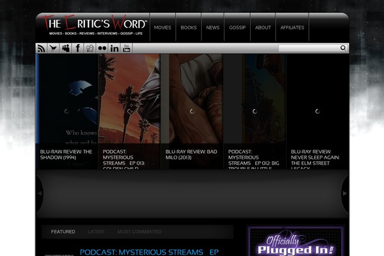Open The Shadow (1994) review slide

tap(67, 111)
